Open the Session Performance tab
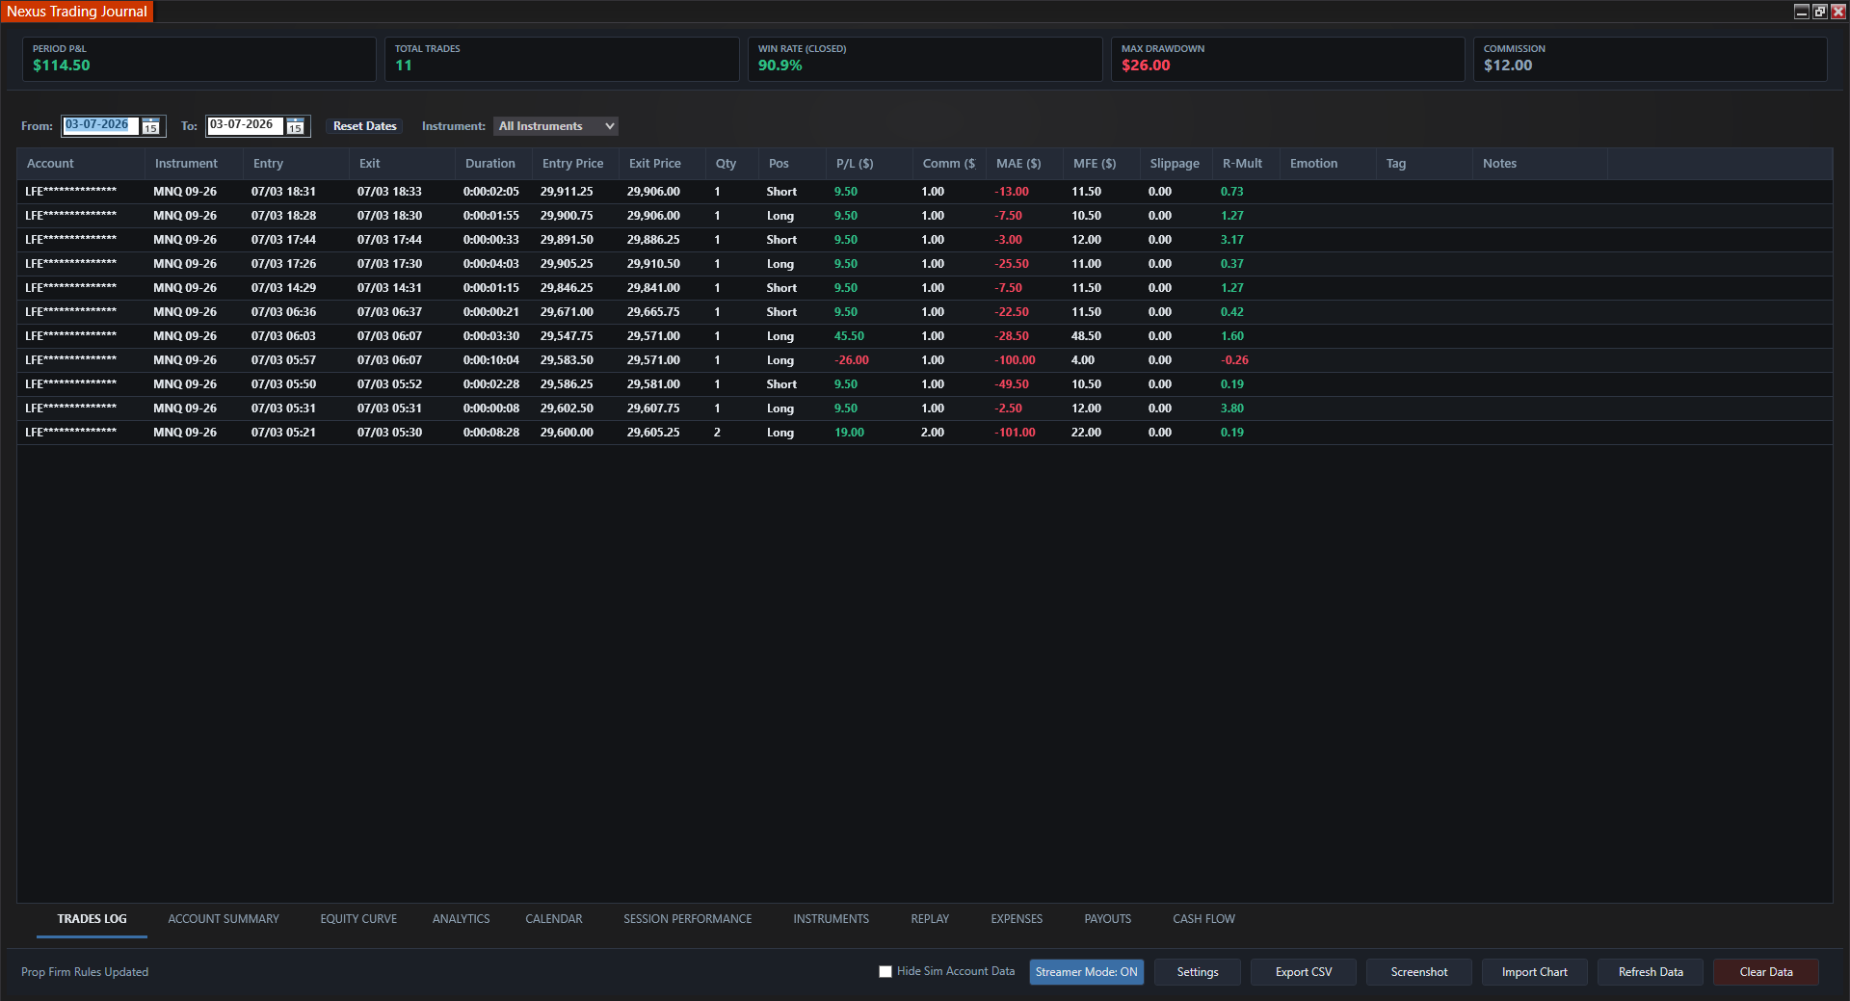Screen dimensions: 1850x1001 [687, 919]
